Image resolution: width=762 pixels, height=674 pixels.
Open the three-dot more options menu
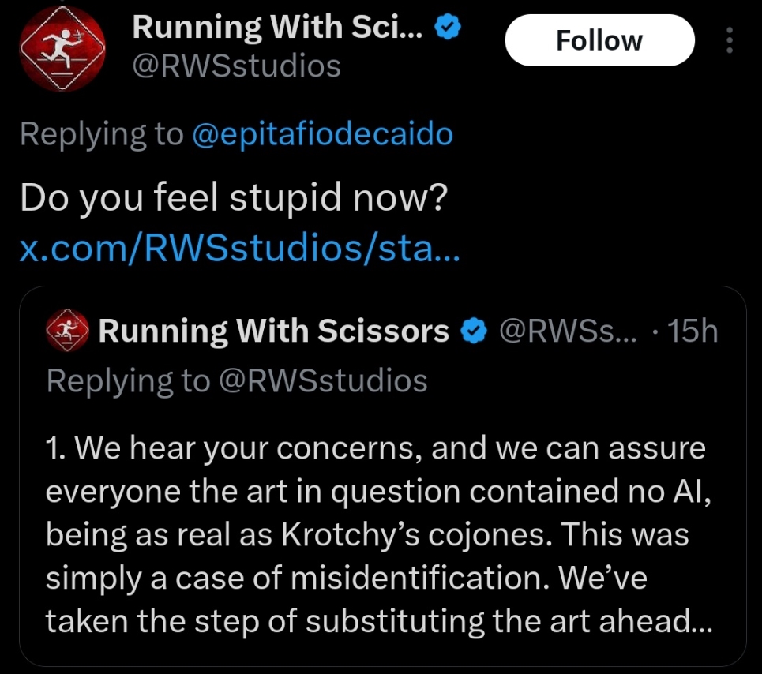click(729, 40)
